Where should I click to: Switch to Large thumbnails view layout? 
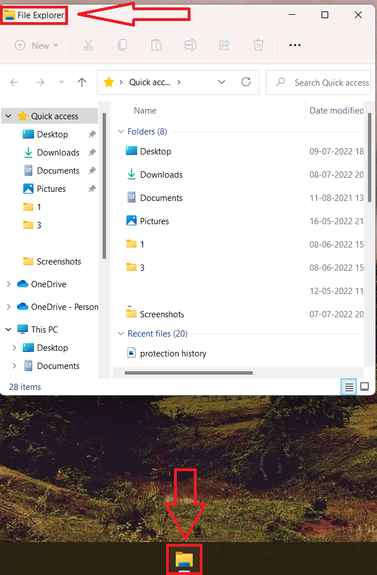(x=365, y=387)
